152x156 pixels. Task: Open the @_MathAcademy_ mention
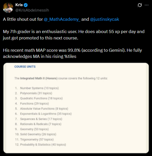pos(62,19)
